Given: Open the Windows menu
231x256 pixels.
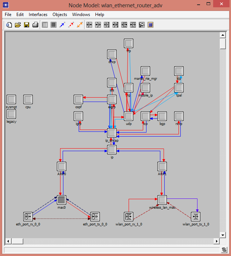Looking at the screenshot, I should point(81,15).
